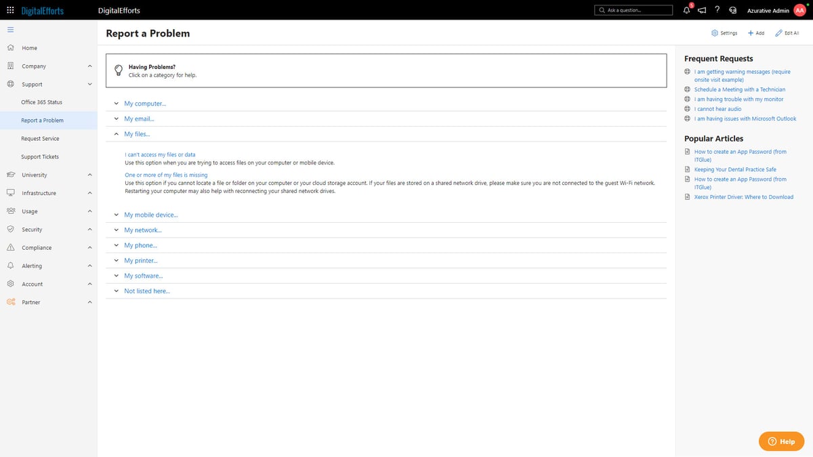Open the I can't access my files link

coord(159,154)
